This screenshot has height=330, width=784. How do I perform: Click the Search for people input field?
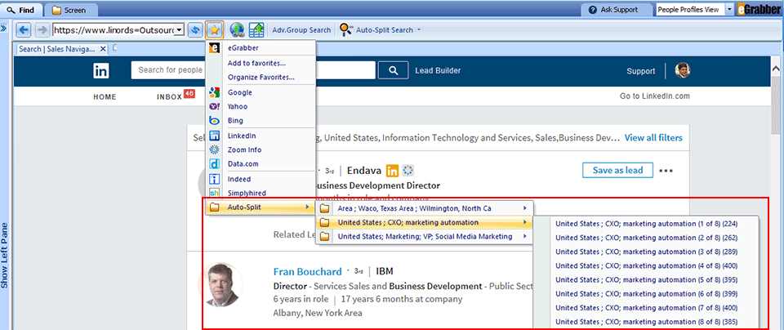click(253, 70)
